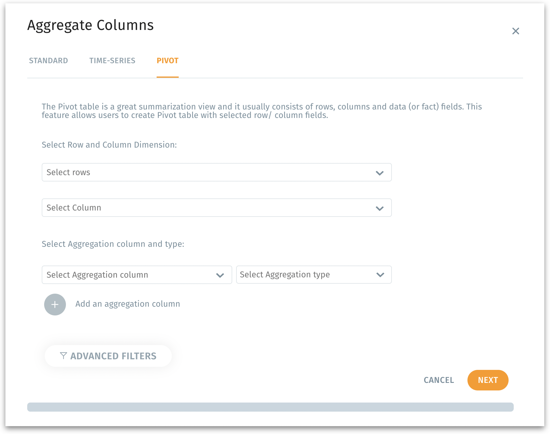Click the Select Aggregation type chevron arrow
The image size is (550, 434).
(x=380, y=275)
